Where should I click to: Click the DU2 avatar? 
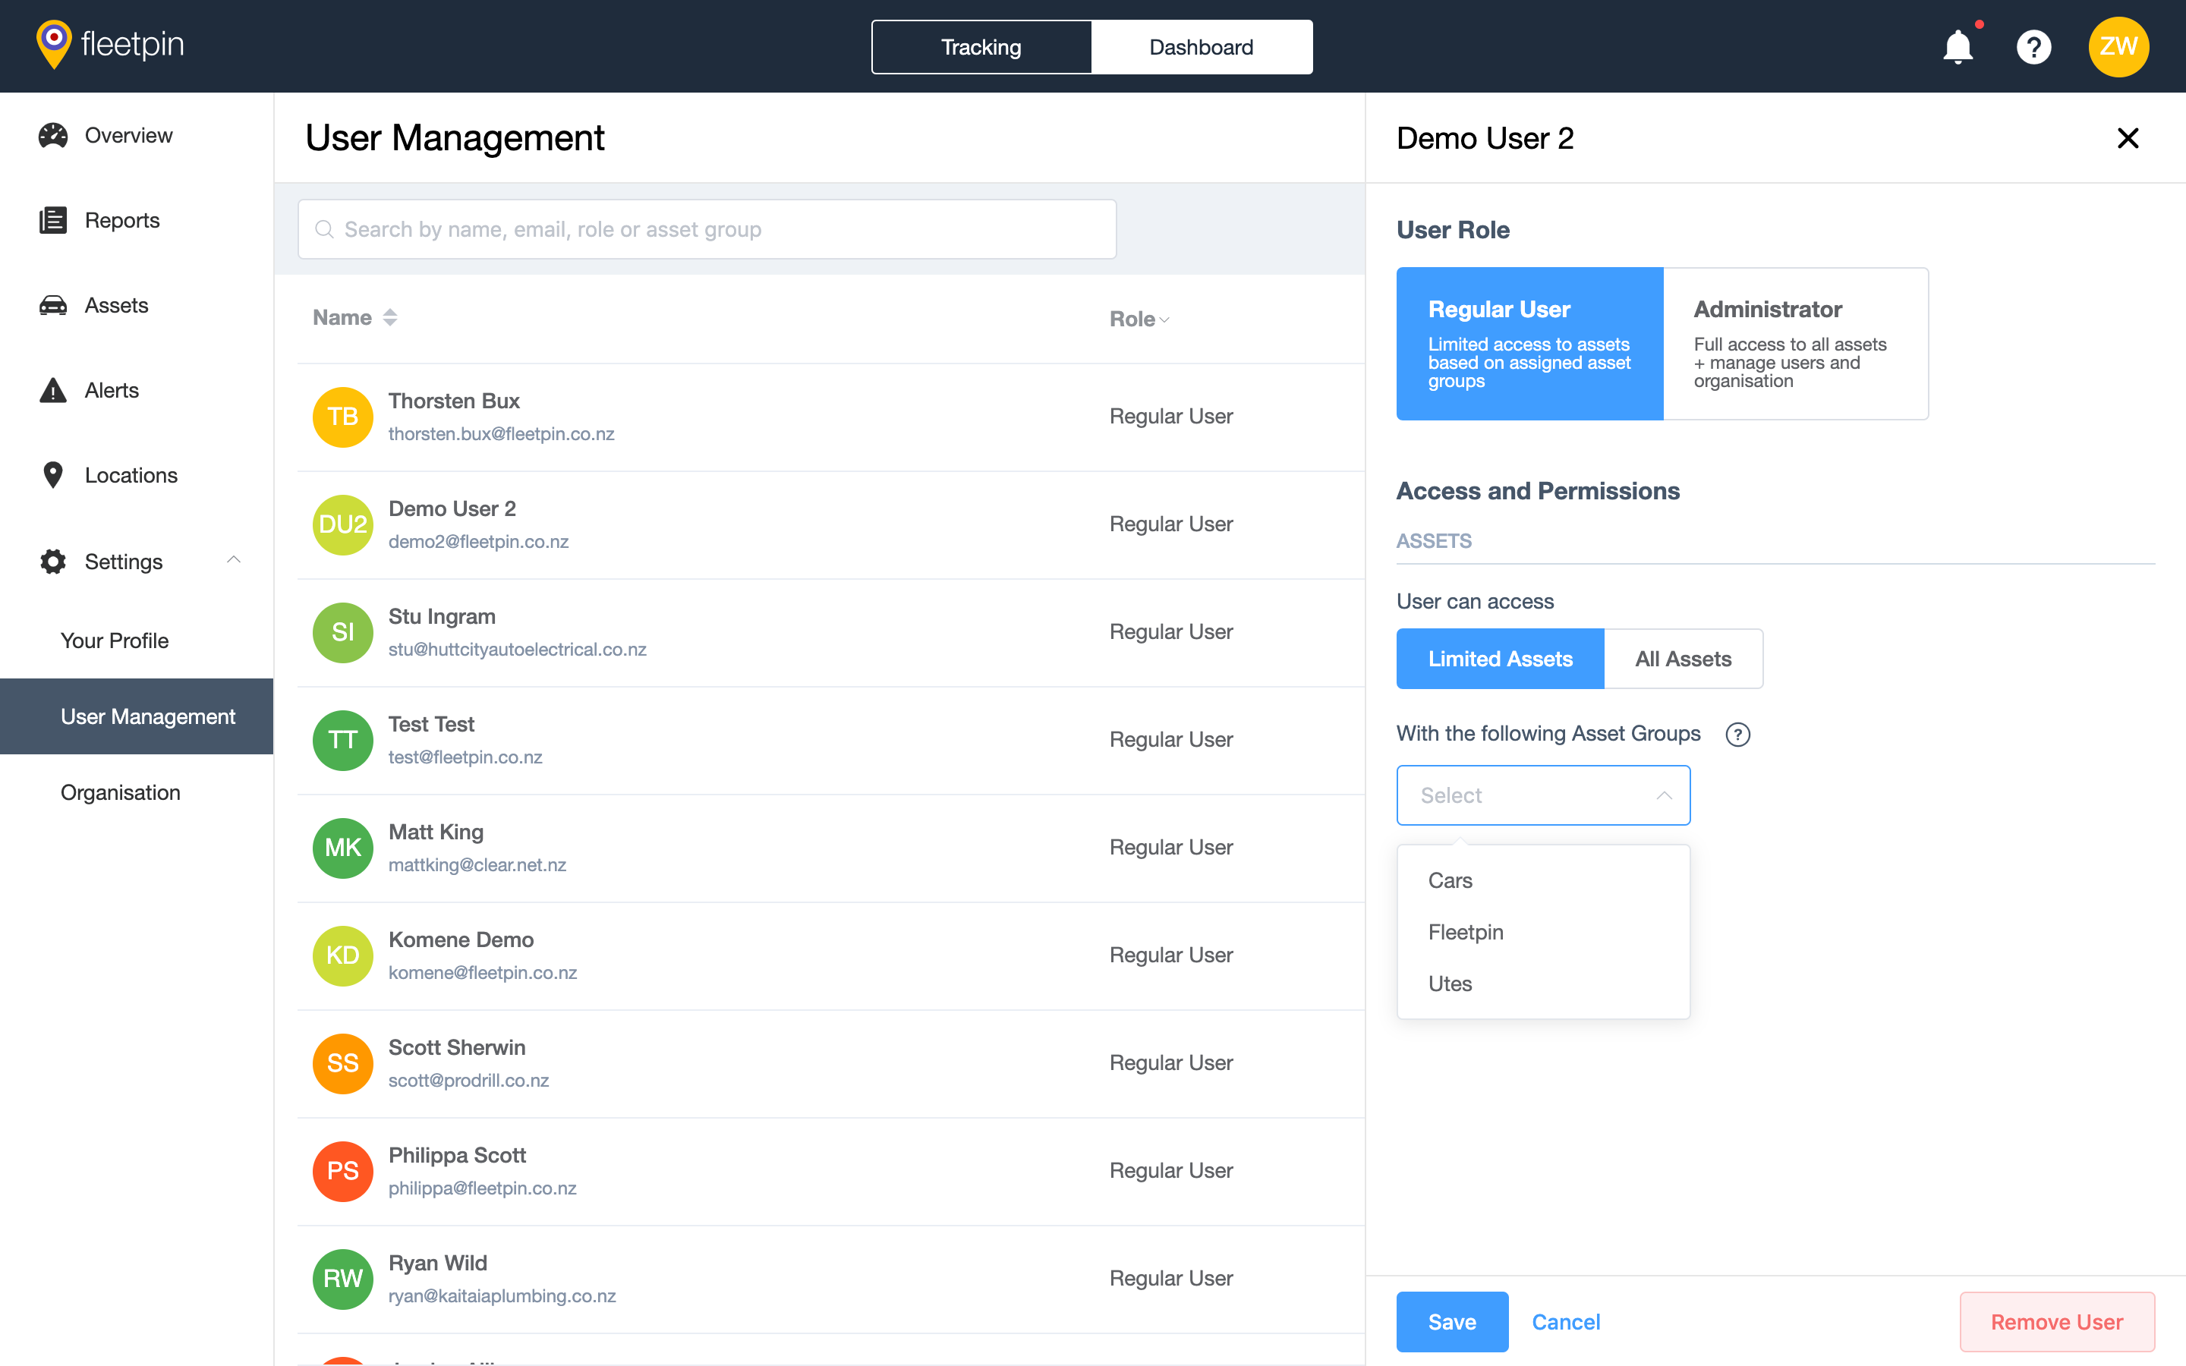[343, 524]
